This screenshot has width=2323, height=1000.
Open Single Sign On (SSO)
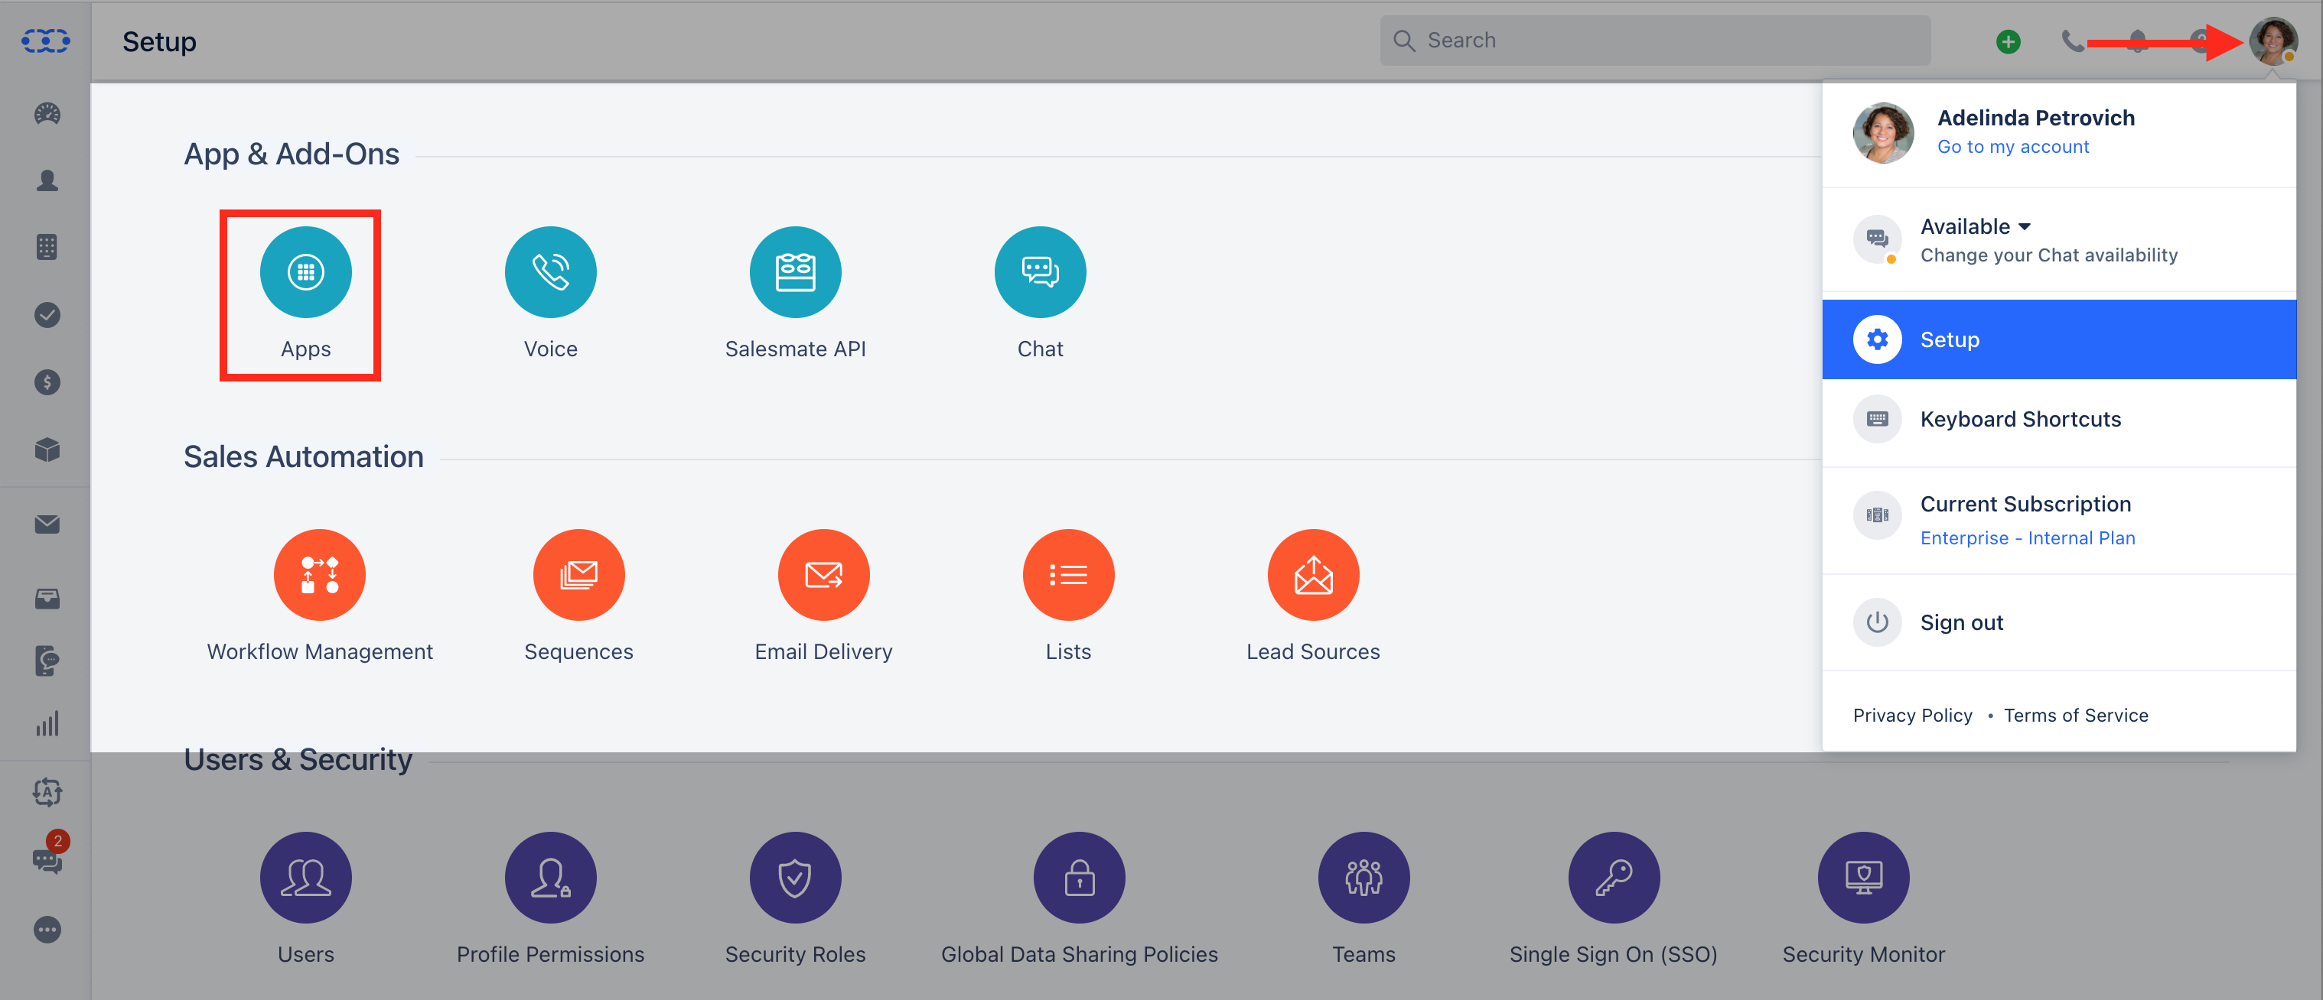coord(1613,878)
